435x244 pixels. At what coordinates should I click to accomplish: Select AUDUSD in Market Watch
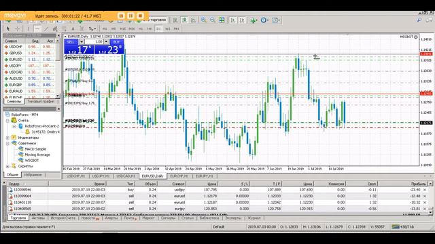(15, 79)
